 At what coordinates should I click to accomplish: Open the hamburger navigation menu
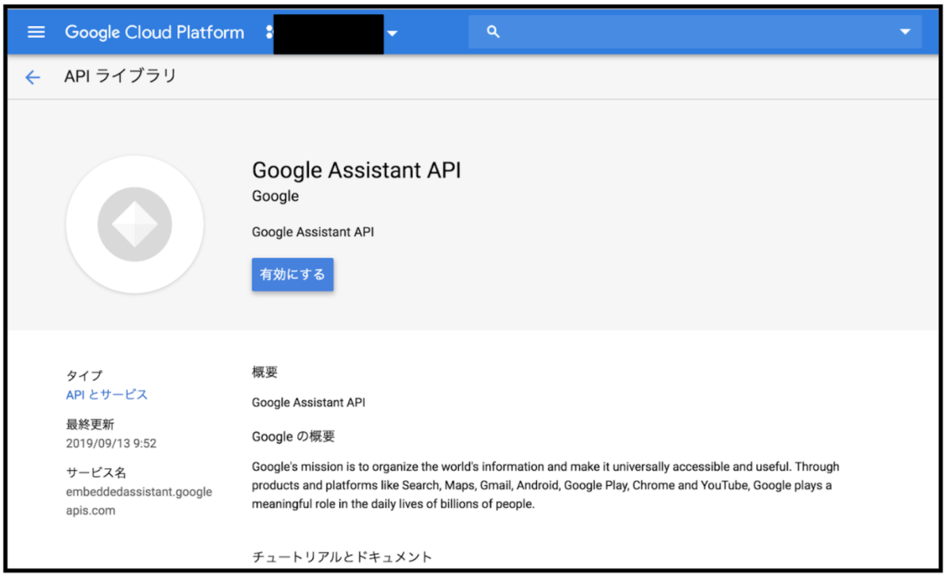point(36,32)
